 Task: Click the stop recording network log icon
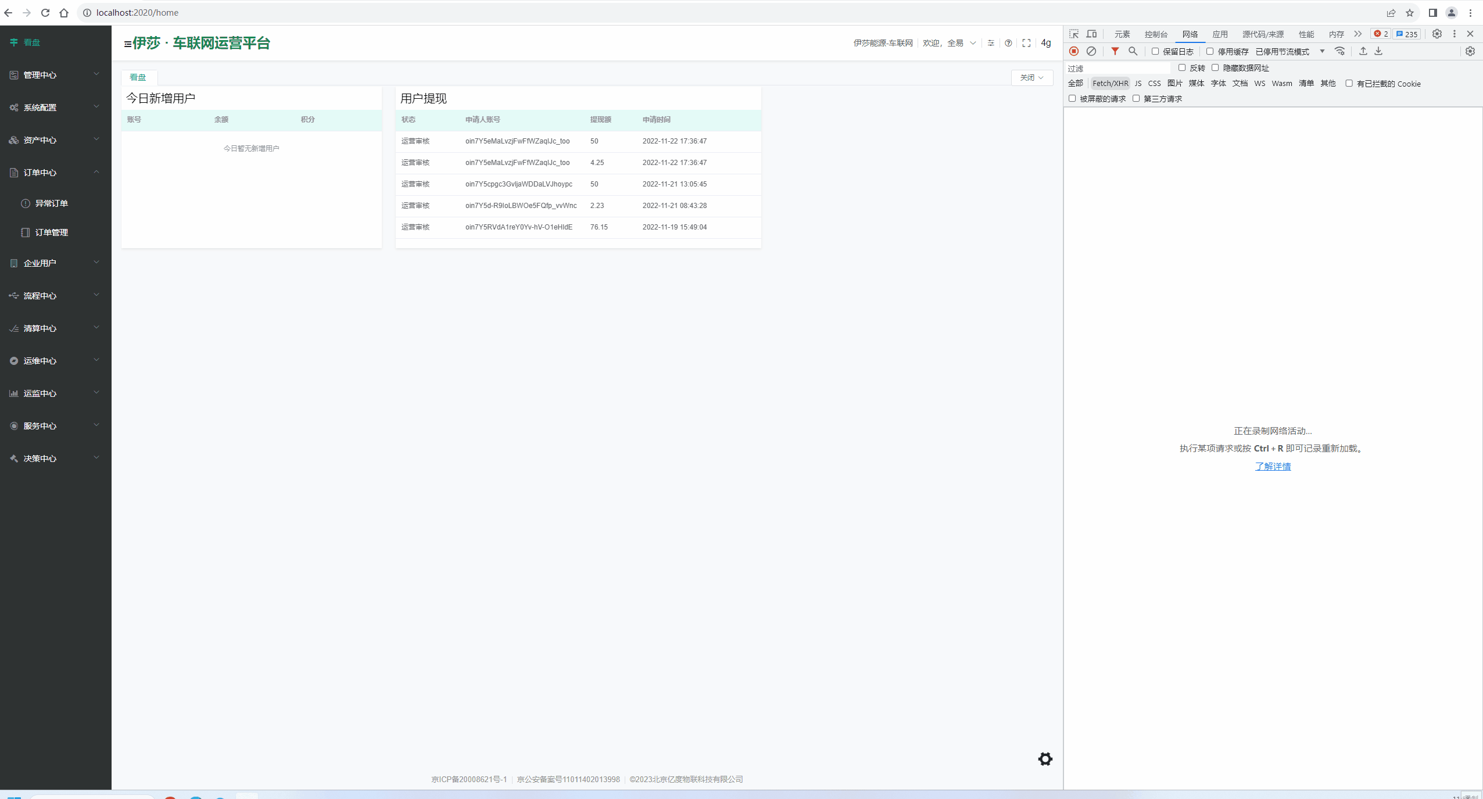coord(1074,51)
